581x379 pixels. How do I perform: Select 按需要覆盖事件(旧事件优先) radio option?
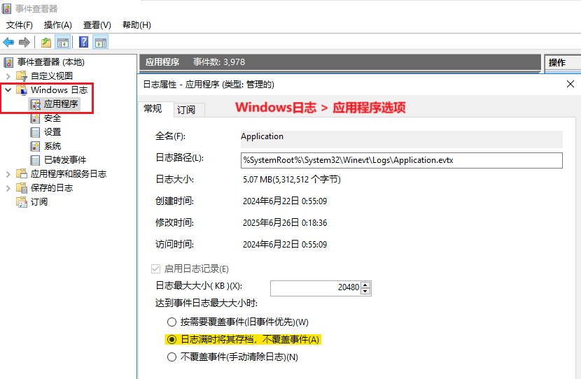pos(171,322)
